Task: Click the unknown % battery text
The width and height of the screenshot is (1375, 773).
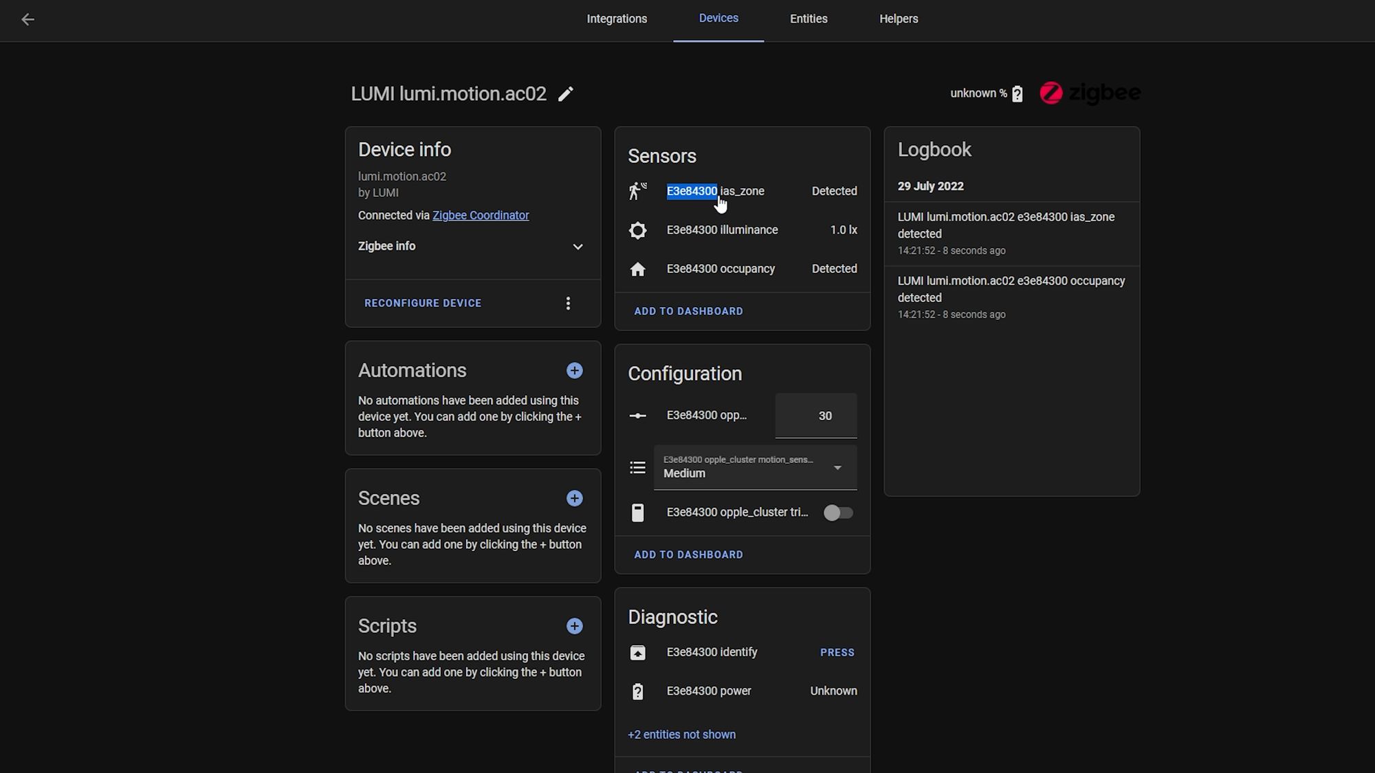Action: [978, 93]
